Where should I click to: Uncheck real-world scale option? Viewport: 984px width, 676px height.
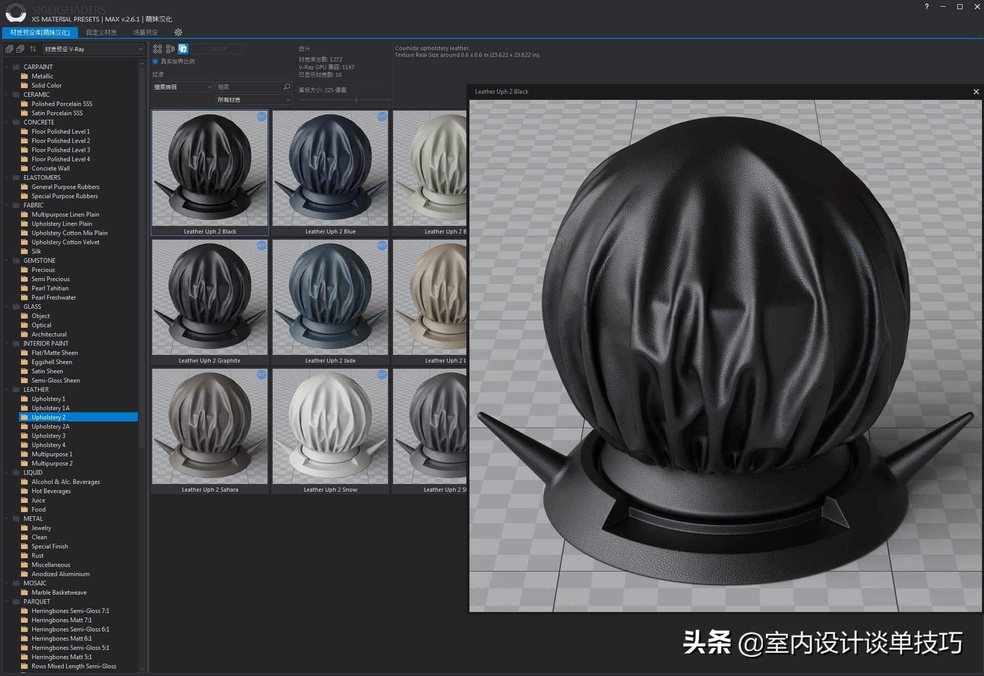155,61
